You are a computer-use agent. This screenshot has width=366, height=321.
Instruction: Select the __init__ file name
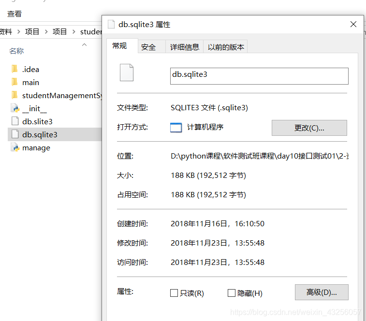34,109
